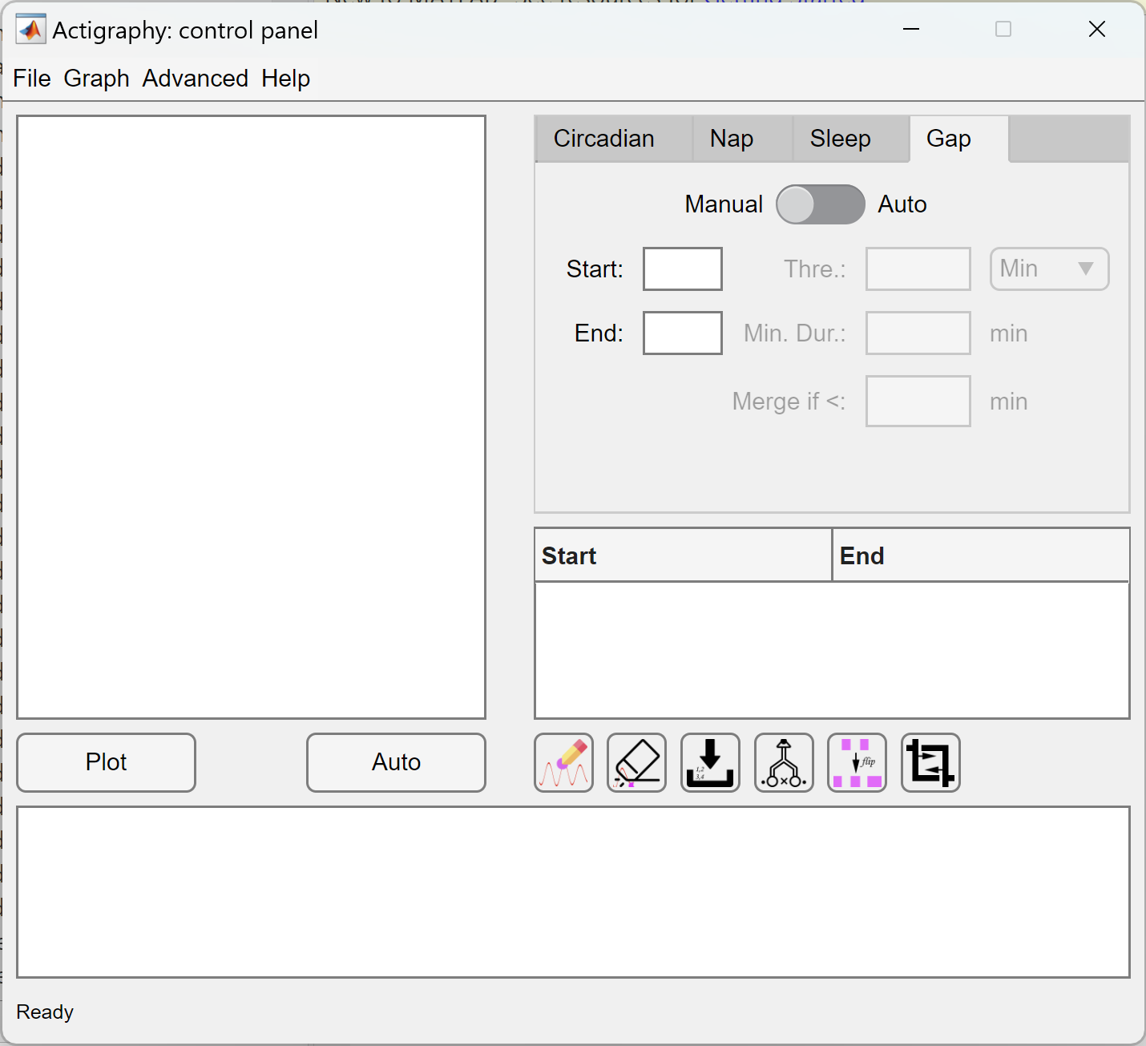
Task: Close the Actigraphy control panel window
Action: (x=1097, y=30)
